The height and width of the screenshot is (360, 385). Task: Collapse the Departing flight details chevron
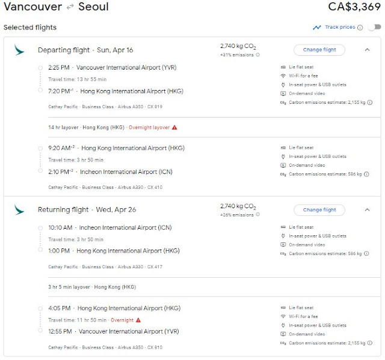[367, 50]
